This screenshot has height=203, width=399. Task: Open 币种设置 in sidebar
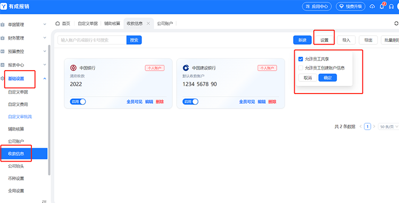click(16, 179)
